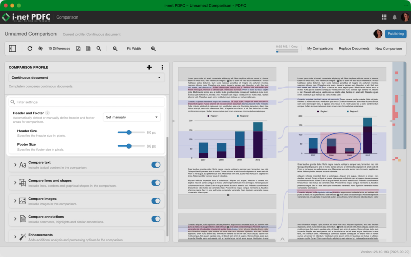This screenshot has width=411, height=257.
Task: Click the avatar next to Publishing
Action: [x=378, y=34]
